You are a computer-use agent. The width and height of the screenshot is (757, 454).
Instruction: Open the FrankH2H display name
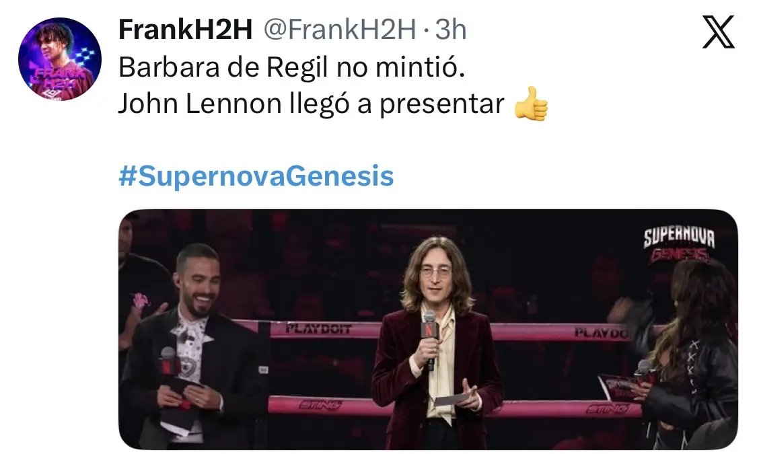click(186, 30)
